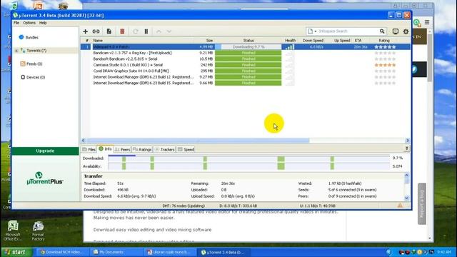Click the remote/chat monitor toolbar icon
This screenshot has height=257, width=457.
tap(395, 31)
